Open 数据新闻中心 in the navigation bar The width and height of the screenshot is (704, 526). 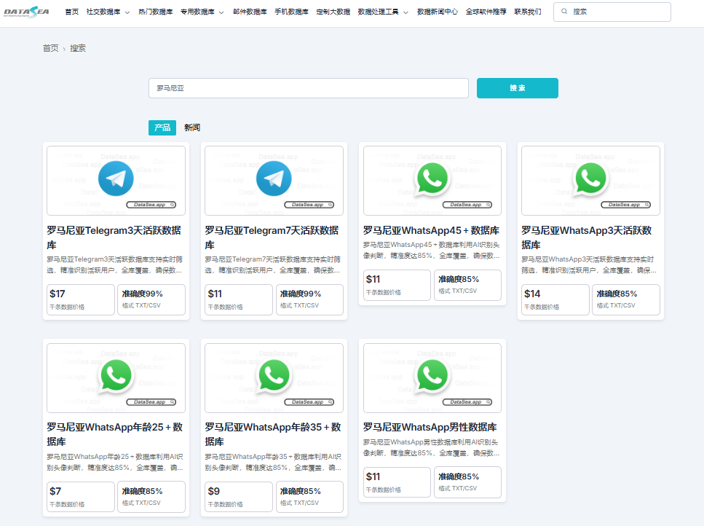pos(438,12)
